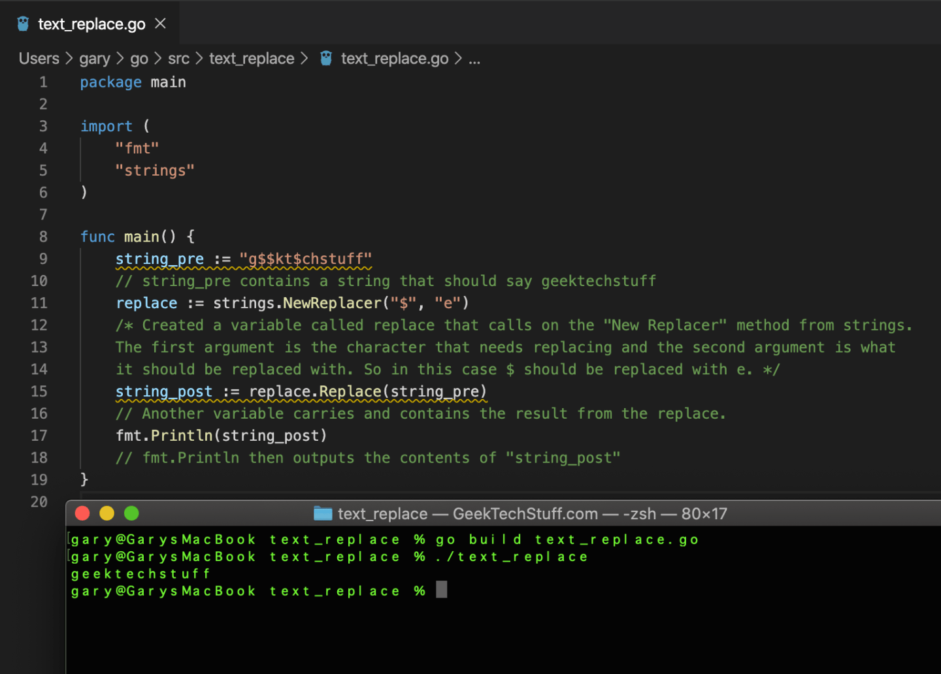Click line number 20 in gutter
941x674 pixels.
click(39, 502)
